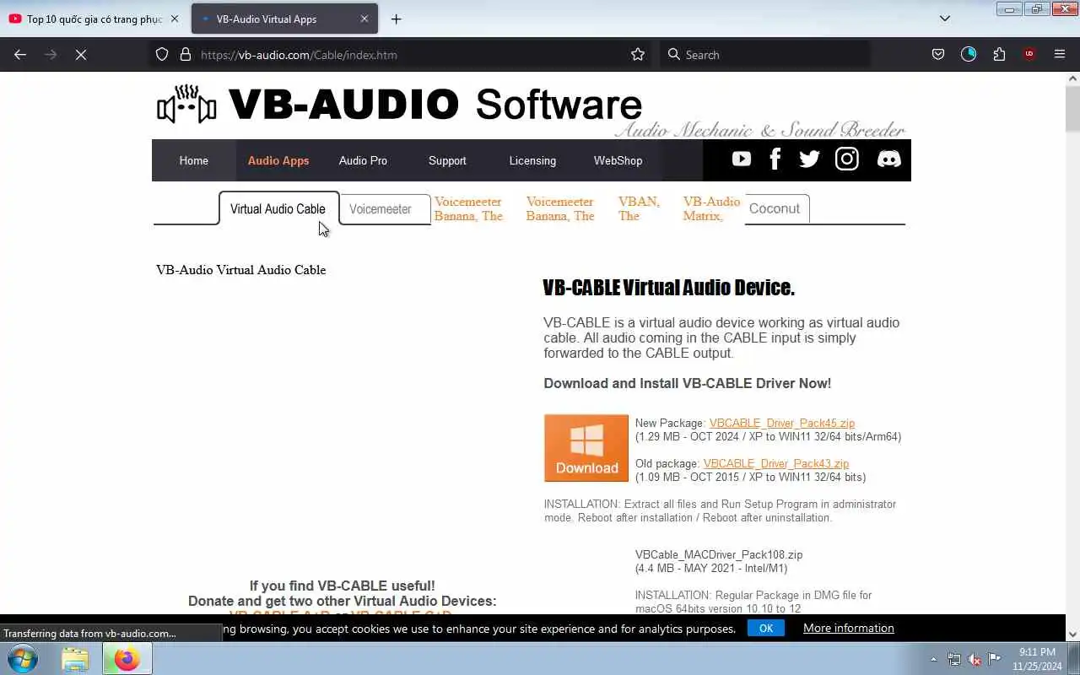Click the VB-Audio speaker logo
The image size is (1080, 675).
click(x=186, y=105)
